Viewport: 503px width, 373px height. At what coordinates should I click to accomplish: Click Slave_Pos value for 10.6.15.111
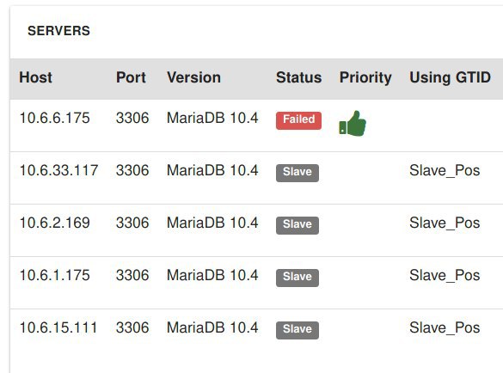coord(445,328)
